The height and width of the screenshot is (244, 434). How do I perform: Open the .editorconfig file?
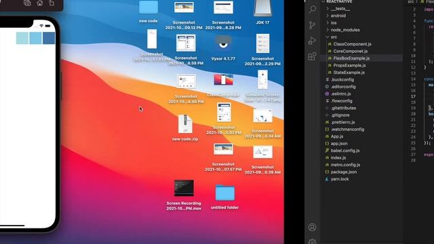(361, 87)
